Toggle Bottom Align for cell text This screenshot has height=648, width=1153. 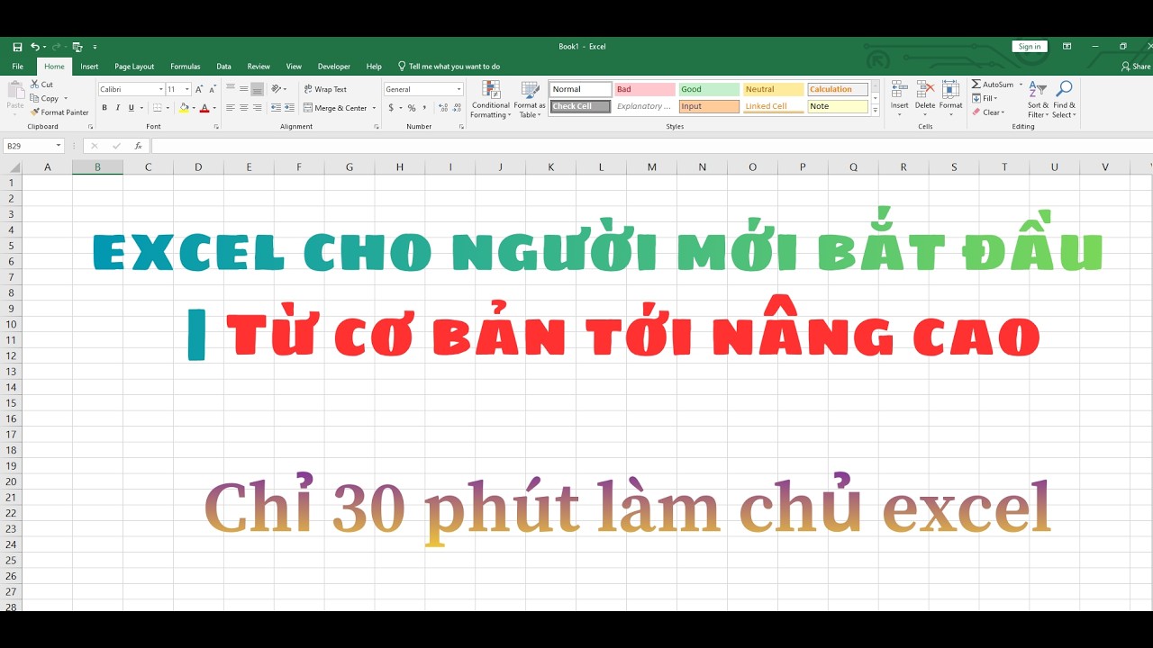257,89
